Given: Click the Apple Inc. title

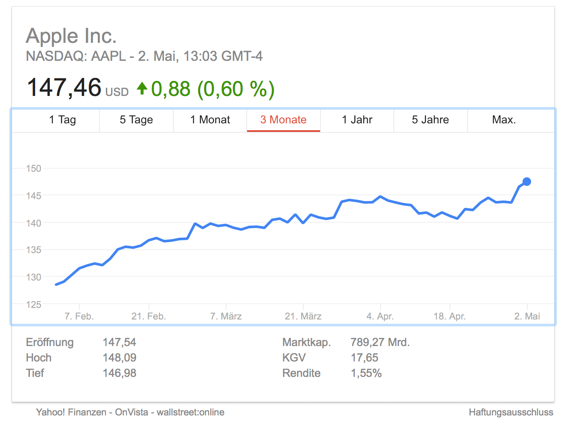Looking at the screenshot, I should coord(71,36).
